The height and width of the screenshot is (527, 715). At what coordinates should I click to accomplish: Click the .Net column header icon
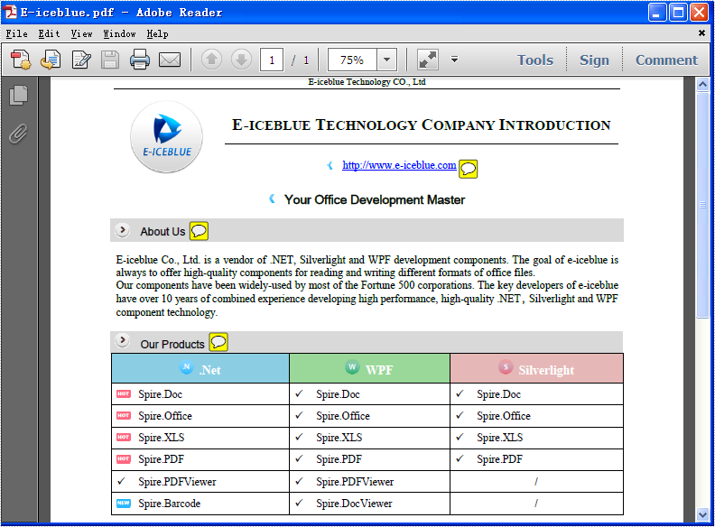pyautogui.click(x=187, y=367)
